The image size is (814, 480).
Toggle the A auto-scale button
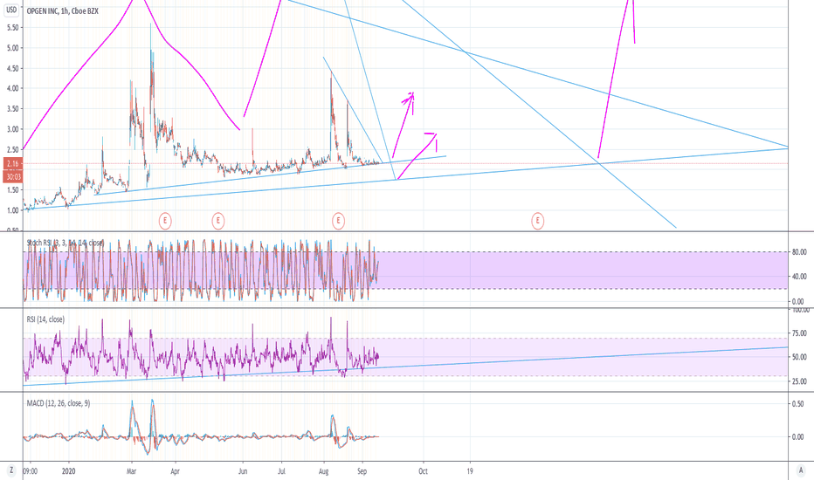[801, 470]
